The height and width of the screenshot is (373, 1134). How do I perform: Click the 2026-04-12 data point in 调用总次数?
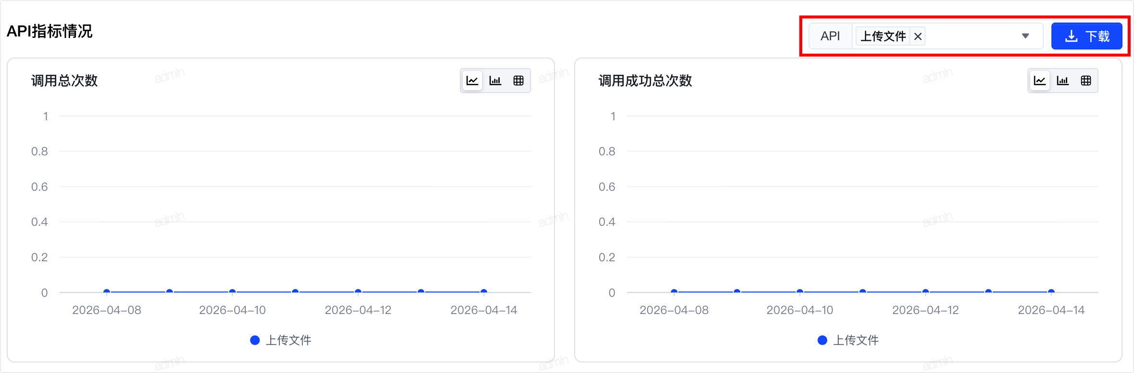(x=358, y=292)
